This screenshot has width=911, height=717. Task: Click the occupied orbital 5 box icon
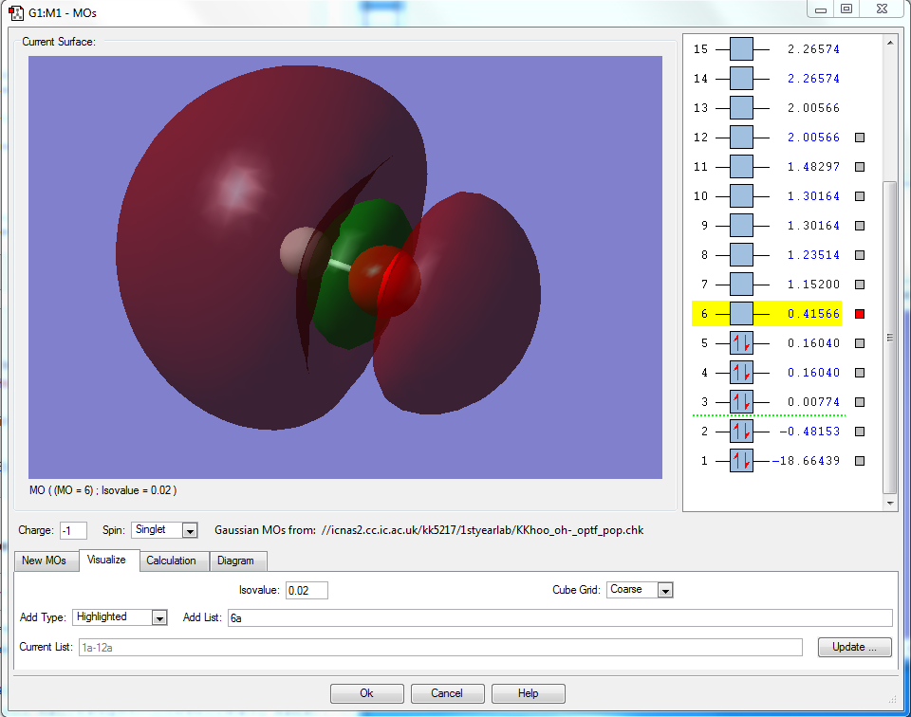tap(741, 343)
